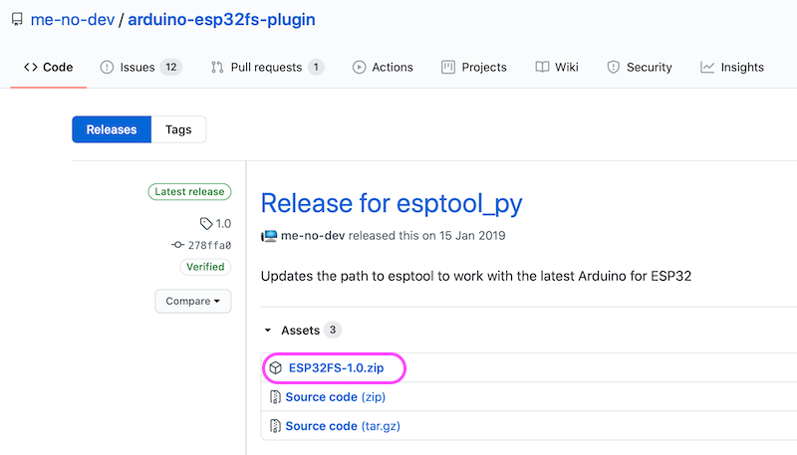Click the Latest release badge
This screenshot has width=797, height=455.
coord(189,191)
